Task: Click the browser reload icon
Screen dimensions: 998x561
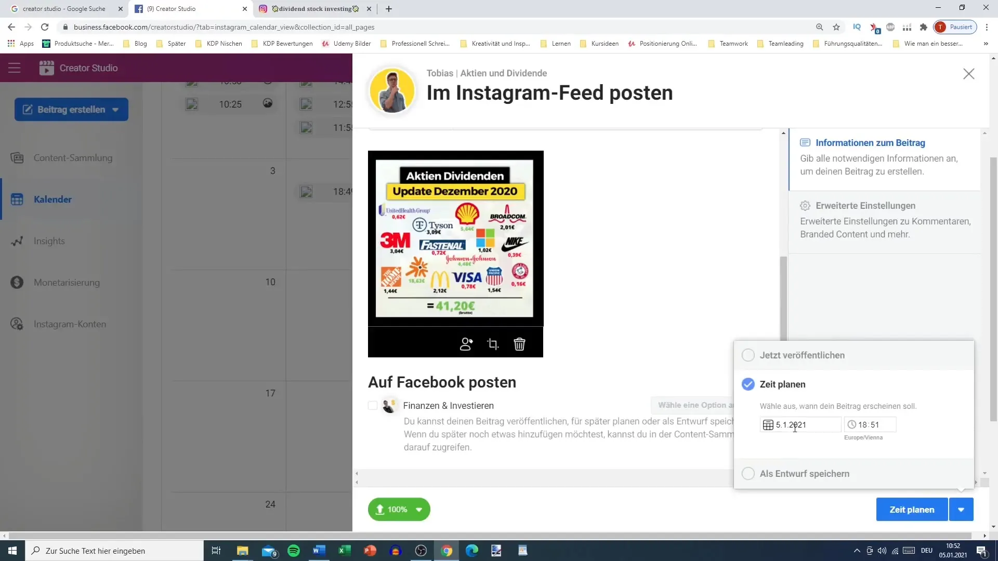Action: point(45,27)
